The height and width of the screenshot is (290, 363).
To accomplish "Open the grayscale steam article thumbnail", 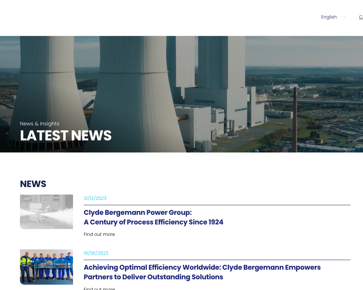I will pyautogui.click(x=46, y=212).
